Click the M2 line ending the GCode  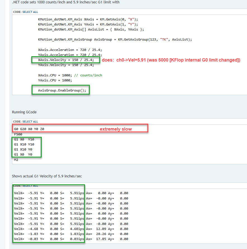[x=16, y=159]
